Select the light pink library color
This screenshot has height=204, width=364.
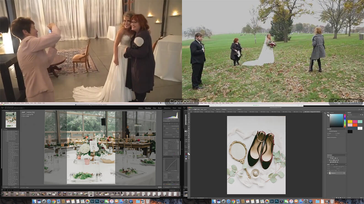coord(350,125)
